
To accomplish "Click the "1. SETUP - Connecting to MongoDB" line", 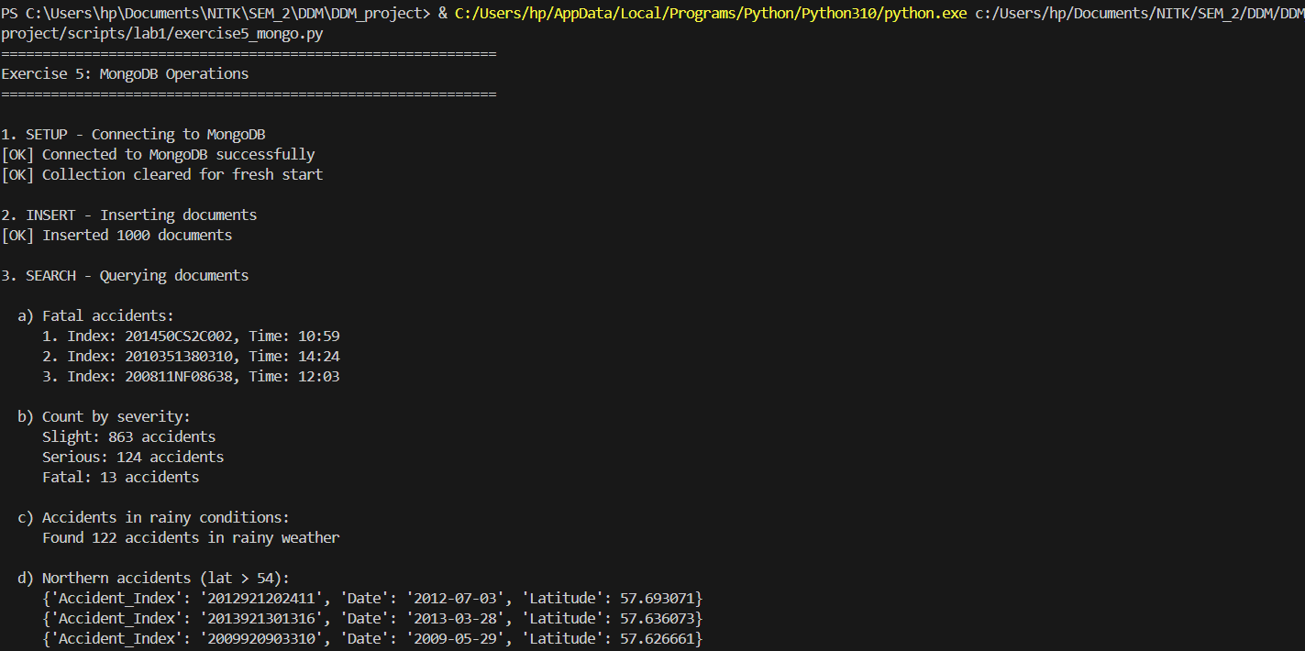I will (133, 135).
